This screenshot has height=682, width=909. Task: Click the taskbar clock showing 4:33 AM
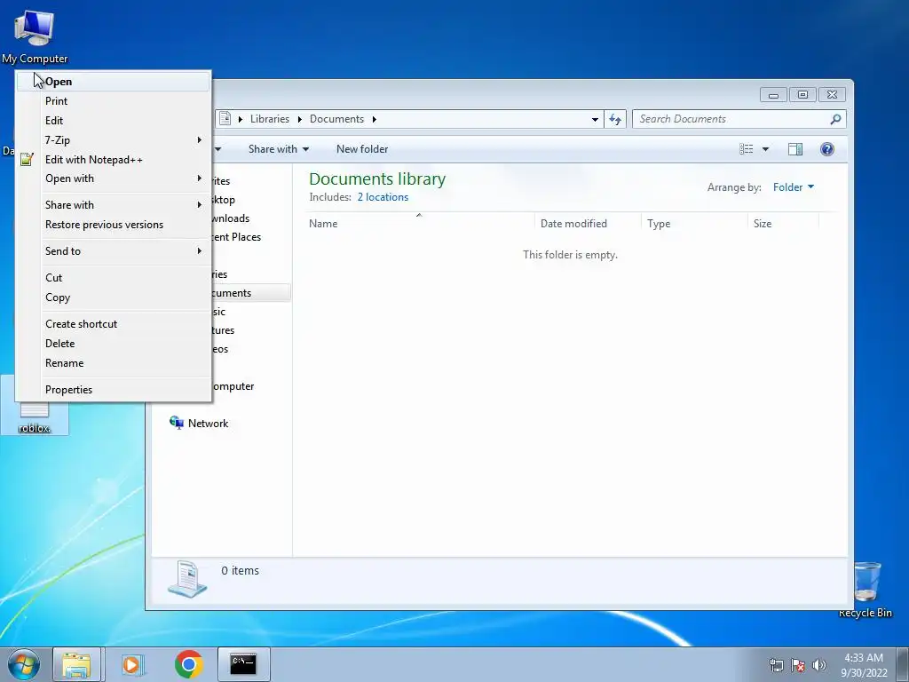[x=864, y=665]
